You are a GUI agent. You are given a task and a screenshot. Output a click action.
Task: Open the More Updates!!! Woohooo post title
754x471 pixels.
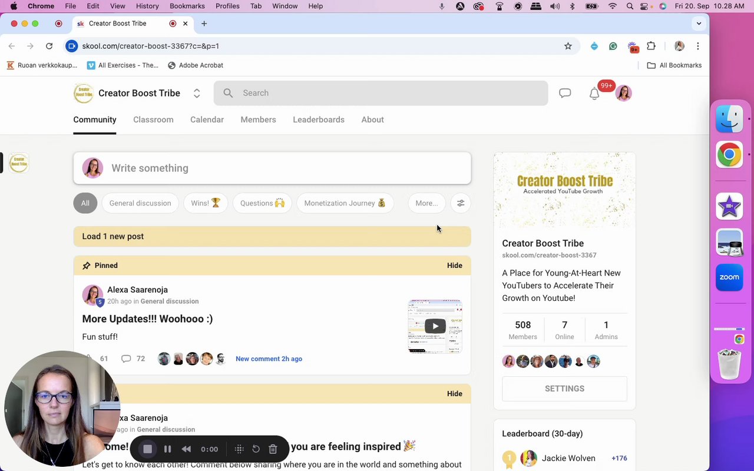(x=147, y=319)
